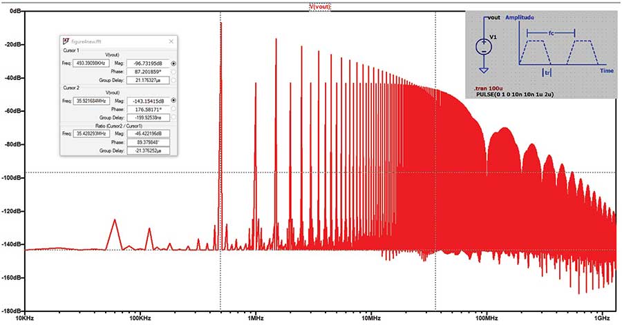Image resolution: width=622 pixels, height=325 pixels.
Task: Click the Ratio Mag field showing -46.422196dB
Action: (147, 133)
